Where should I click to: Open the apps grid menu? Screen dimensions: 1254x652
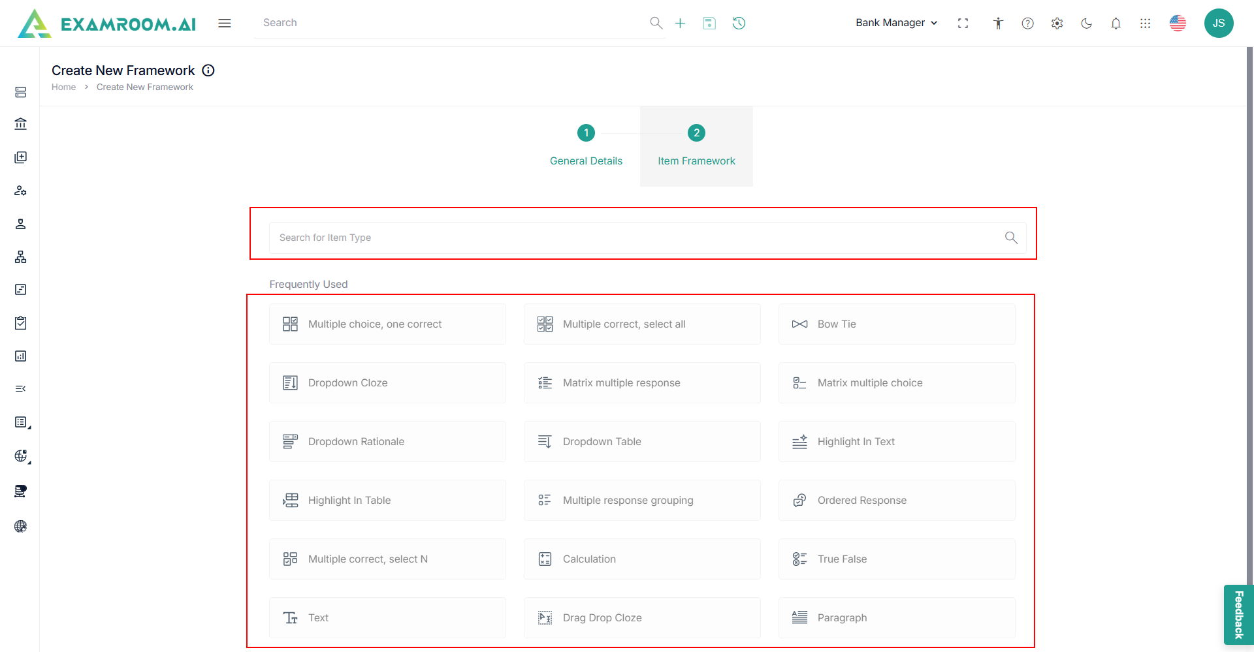click(x=1145, y=23)
